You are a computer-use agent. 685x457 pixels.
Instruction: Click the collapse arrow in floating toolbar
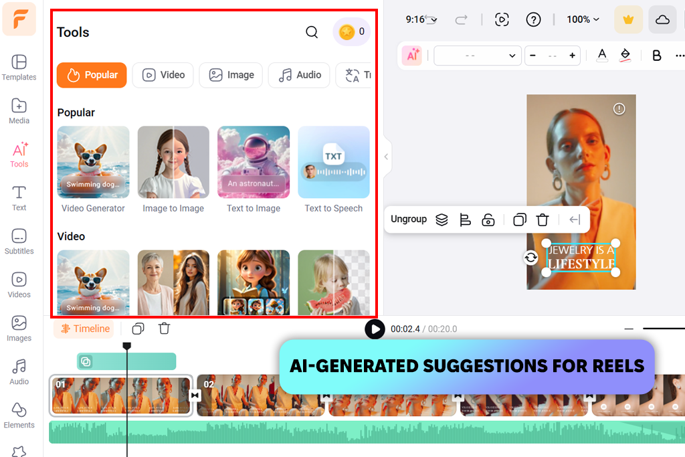tap(575, 219)
